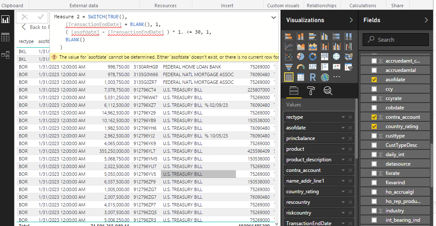
Task: Select the ArcGIS Maps visual
Action: (325, 77)
